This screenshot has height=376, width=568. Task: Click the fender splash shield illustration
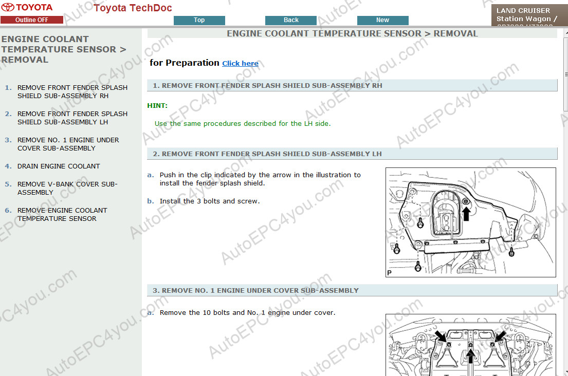point(470,222)
